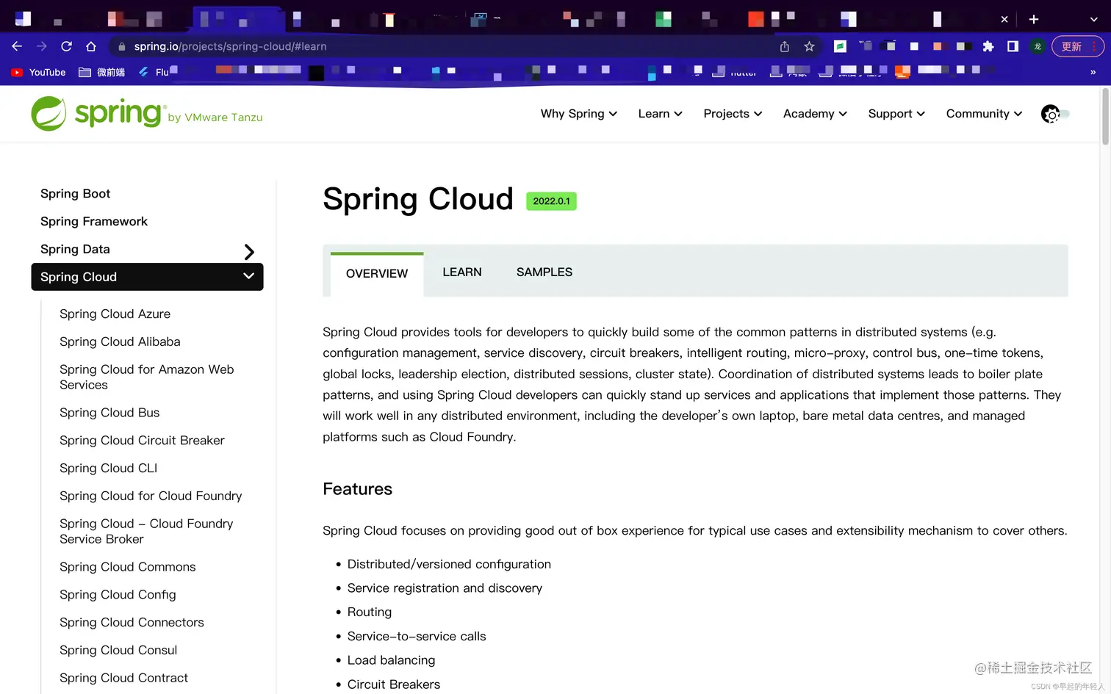Toggle the dark mode theme switch
This screenshot has width=1111, height=694.
1055,114
